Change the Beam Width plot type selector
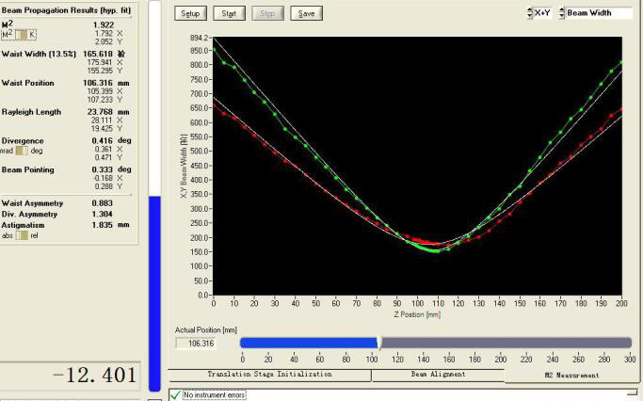Screen dimensions: 643x401 pyautogui.click(x=561, y=13)
